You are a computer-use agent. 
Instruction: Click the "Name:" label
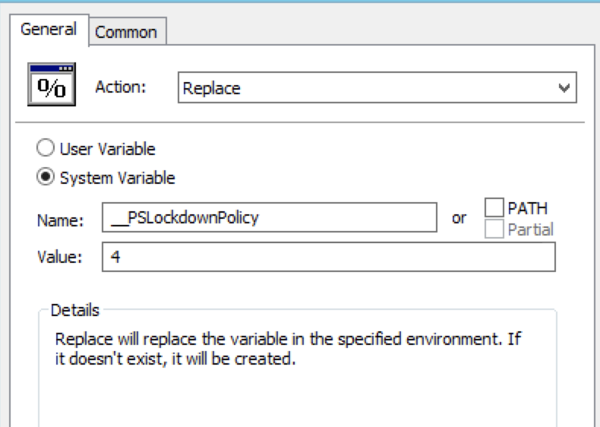pyautogui.click(x=59, y=220)
